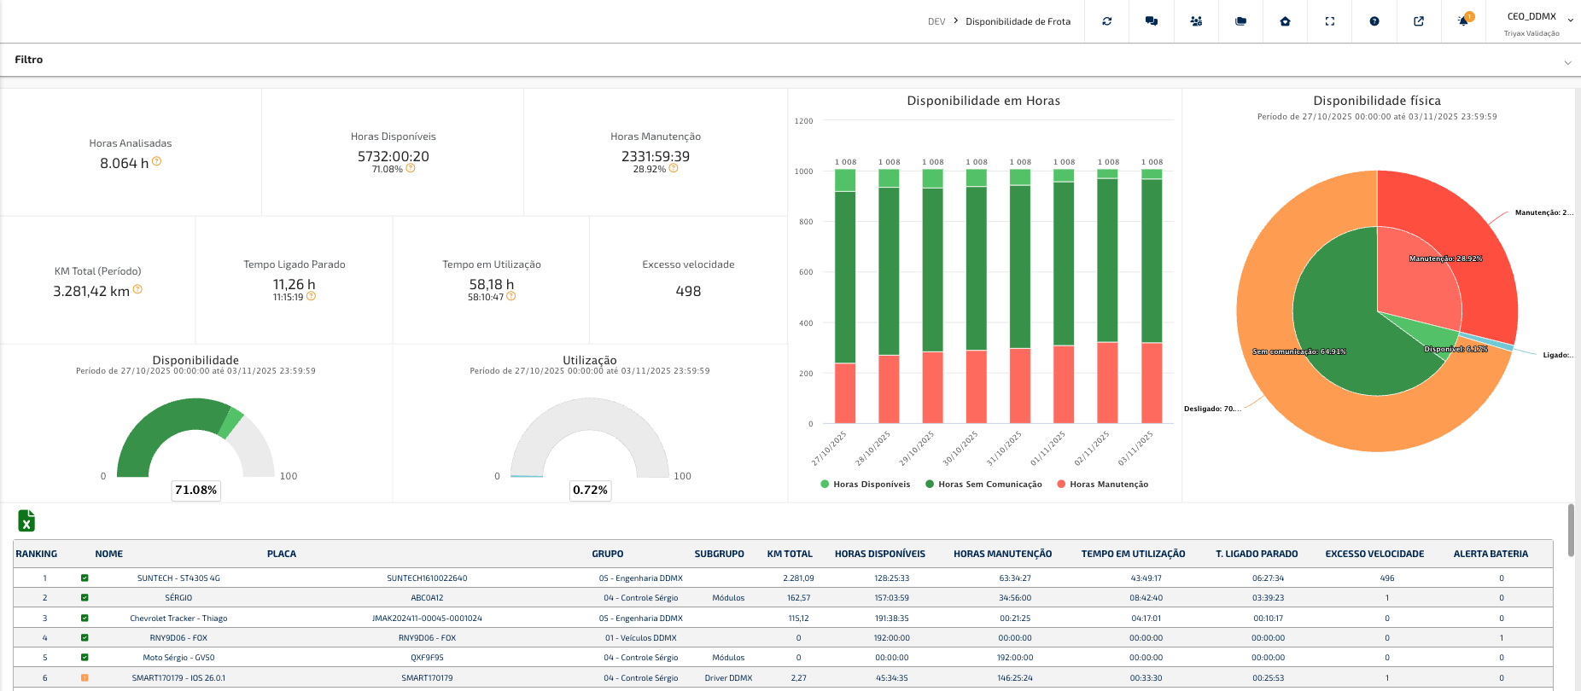The image size is (1581, 691).
Task: Toggle fullscreen mode icon
Action: click(1329, 21)
